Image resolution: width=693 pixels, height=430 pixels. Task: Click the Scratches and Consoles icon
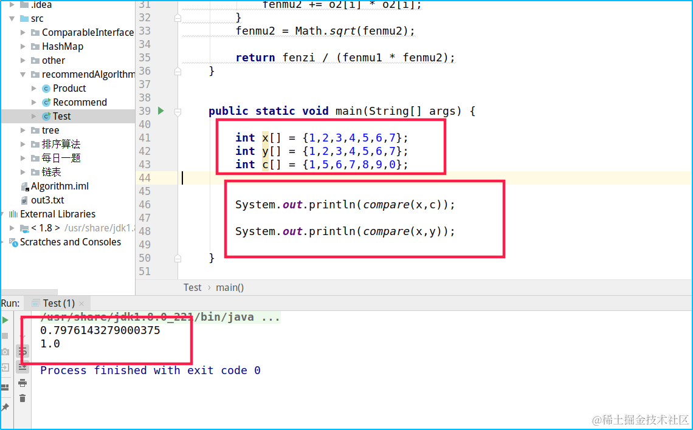(13, 242)
